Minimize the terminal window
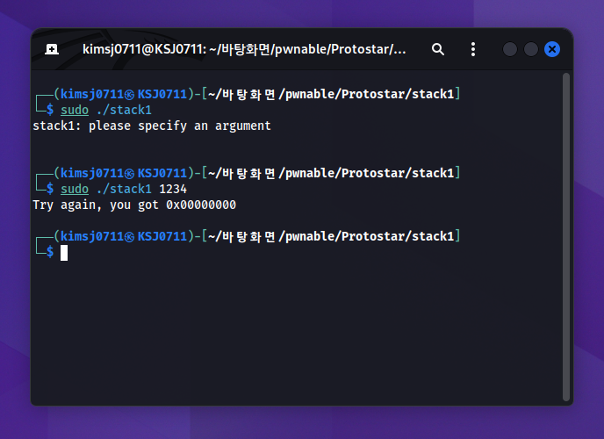The height and width of the screenshot is (439, 604). pos(509,49)
